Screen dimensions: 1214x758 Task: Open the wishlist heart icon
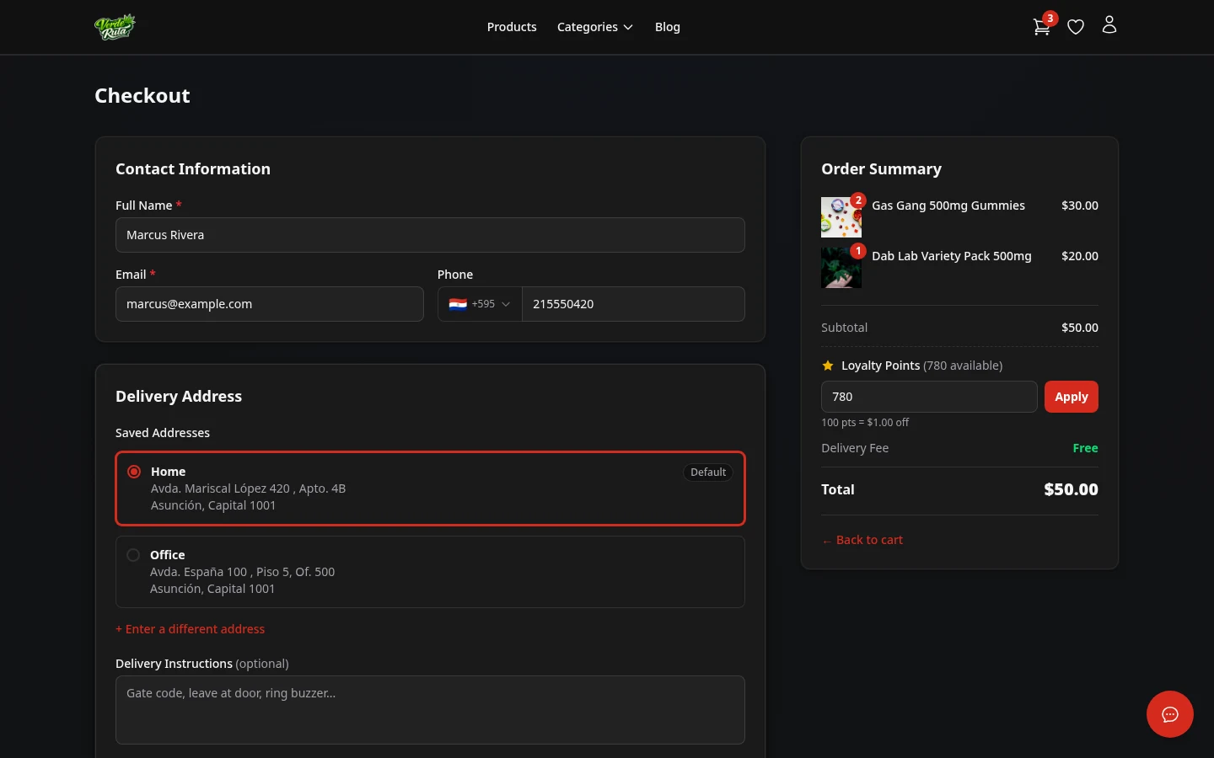tap(1076, 26)
